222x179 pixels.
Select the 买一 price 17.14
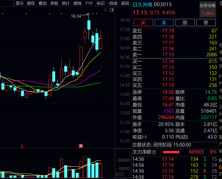click(x=168, y=61)
